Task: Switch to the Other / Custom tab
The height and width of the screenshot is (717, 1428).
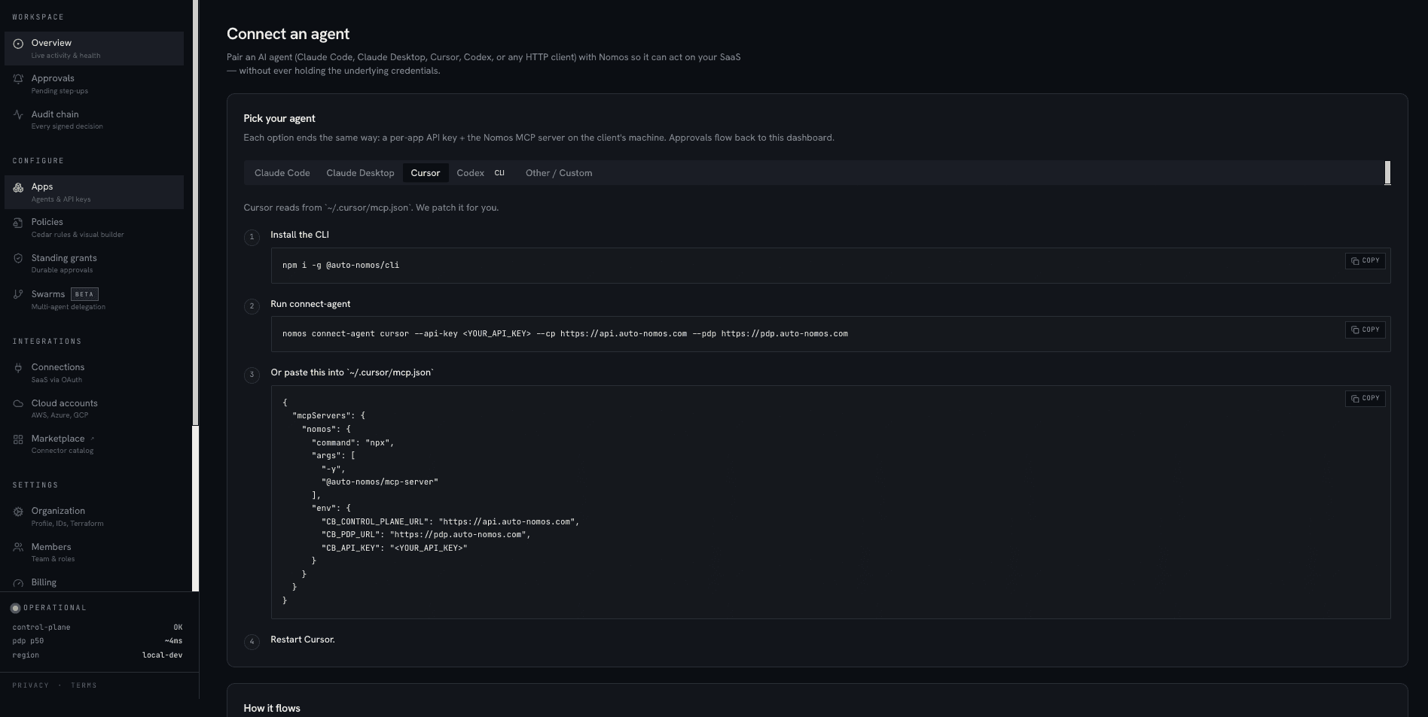Action: [559, 173]
